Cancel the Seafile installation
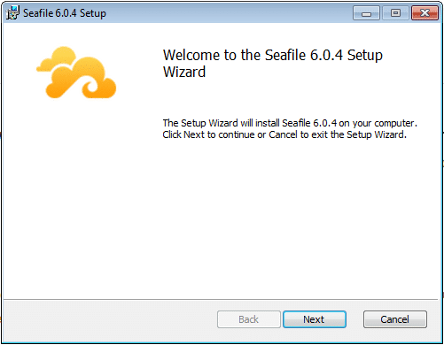Image resolution: width=444 pixels, height=345 pixels. (395, 319)
